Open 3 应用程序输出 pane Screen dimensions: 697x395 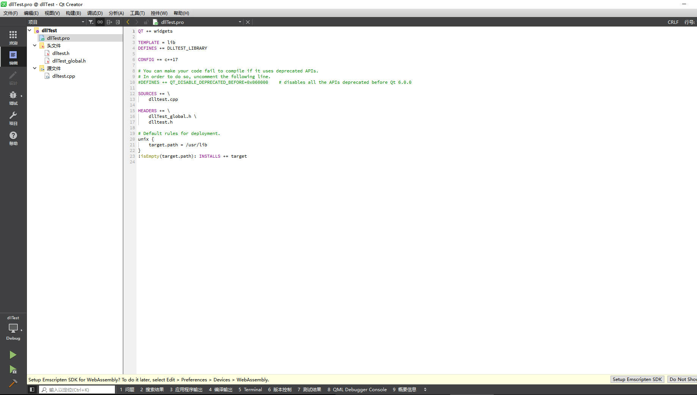186,389
